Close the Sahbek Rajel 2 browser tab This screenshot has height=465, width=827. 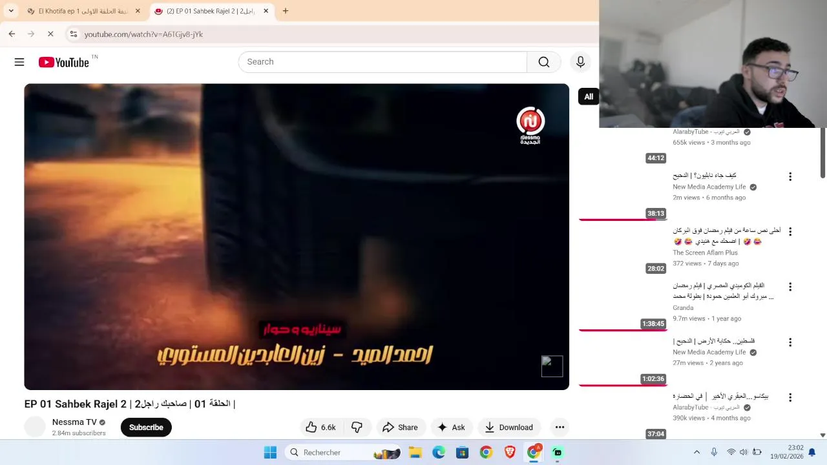pos(266,11)
